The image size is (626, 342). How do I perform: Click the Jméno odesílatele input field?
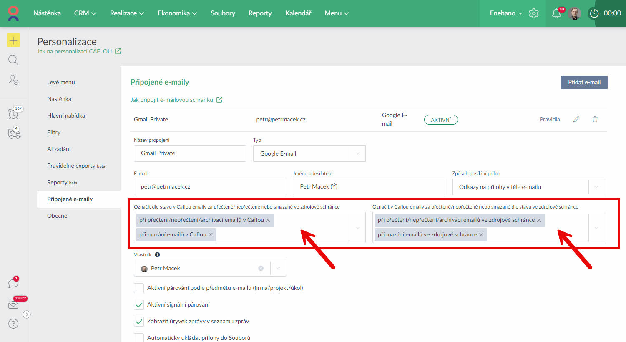point(369,187)
